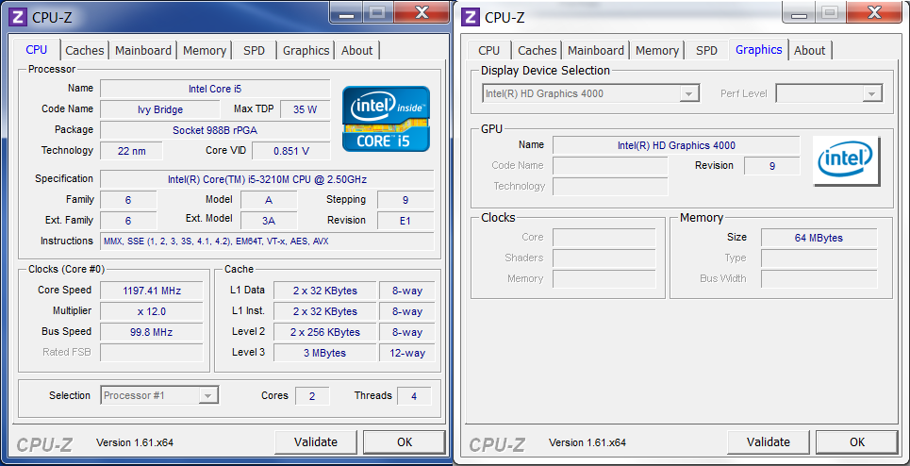
Task: Switch to Graphics tab in left window
Action: click(x=306, y=51)
